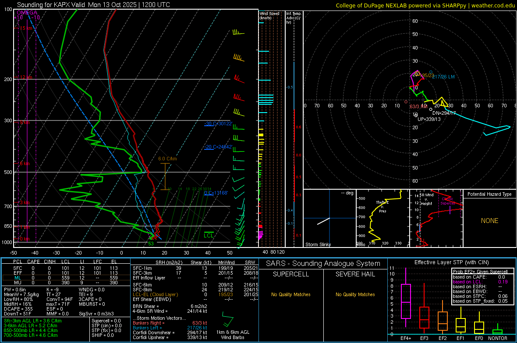
Task: Click the 'Effective Layer STP (with CIN)' title
Action: click(x=451, y=262)
